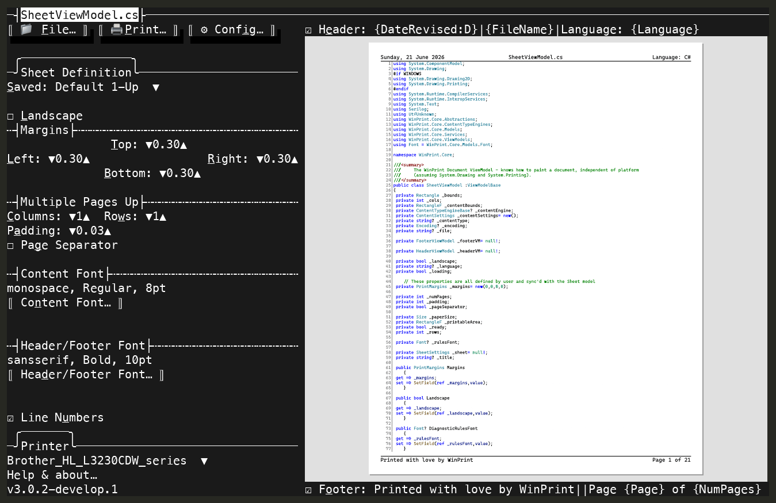Click the 'v3.0.2-develop.1' version text
Viewport: 776px width, 503px height.
coord(62,490)
